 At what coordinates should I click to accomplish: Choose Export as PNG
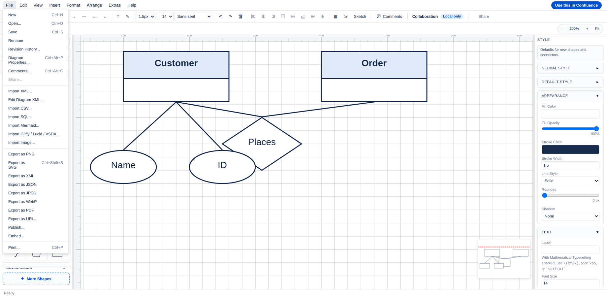[36, 154]
